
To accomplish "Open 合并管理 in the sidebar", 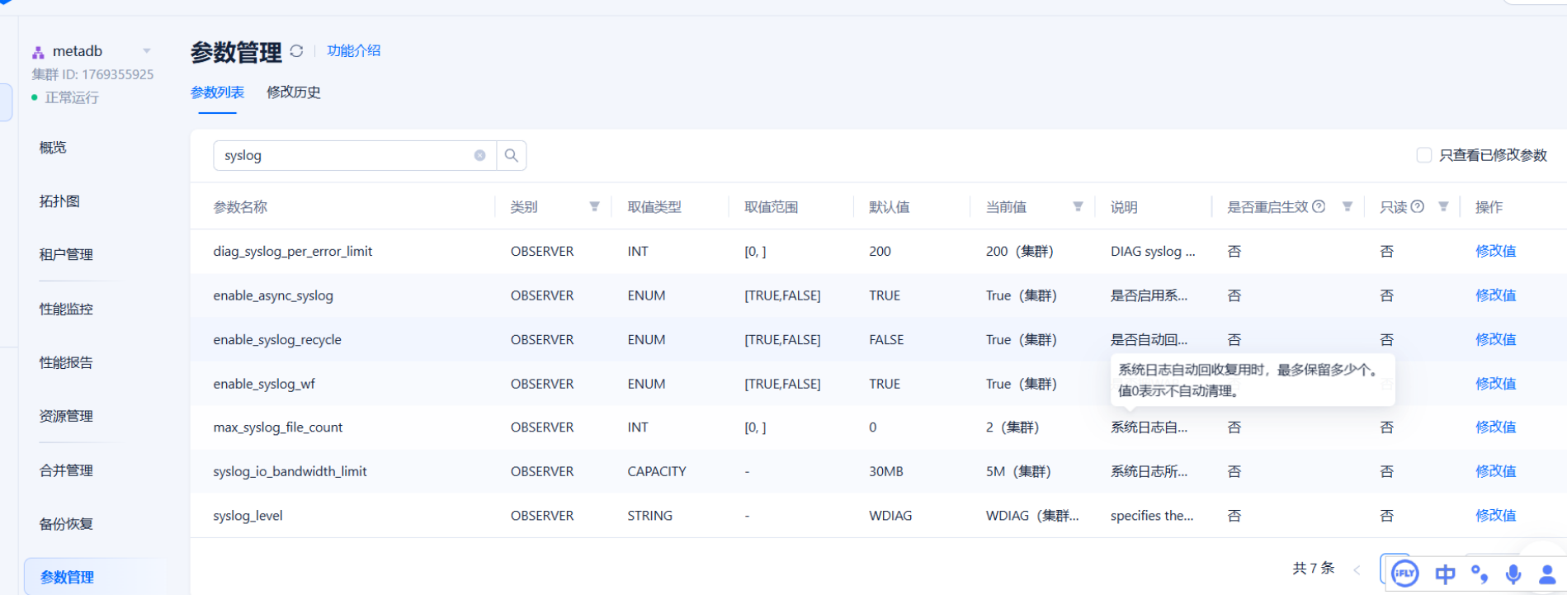I will tap(66, 470).
